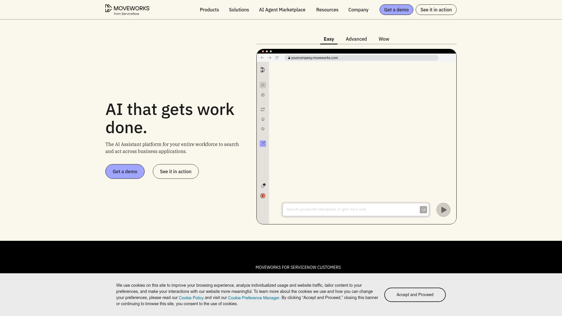
Task: Open the compass explore icon in demo sidebar
Action: [263, 95]
